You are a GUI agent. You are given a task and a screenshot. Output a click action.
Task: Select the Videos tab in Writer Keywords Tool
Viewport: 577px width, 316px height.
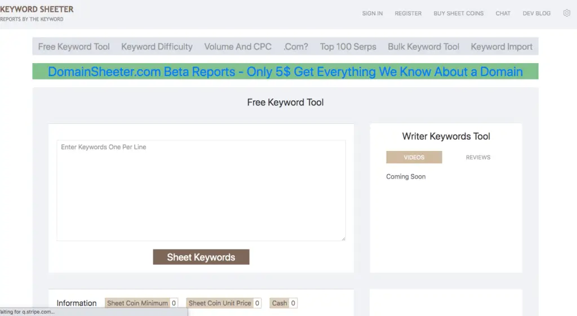pyautogui.click(x=414, y=157)
